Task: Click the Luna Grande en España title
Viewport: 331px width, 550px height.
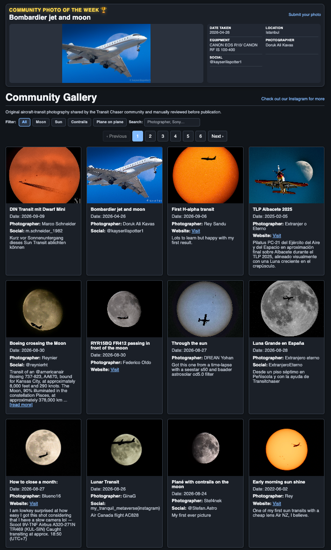Action: [278, 343]
